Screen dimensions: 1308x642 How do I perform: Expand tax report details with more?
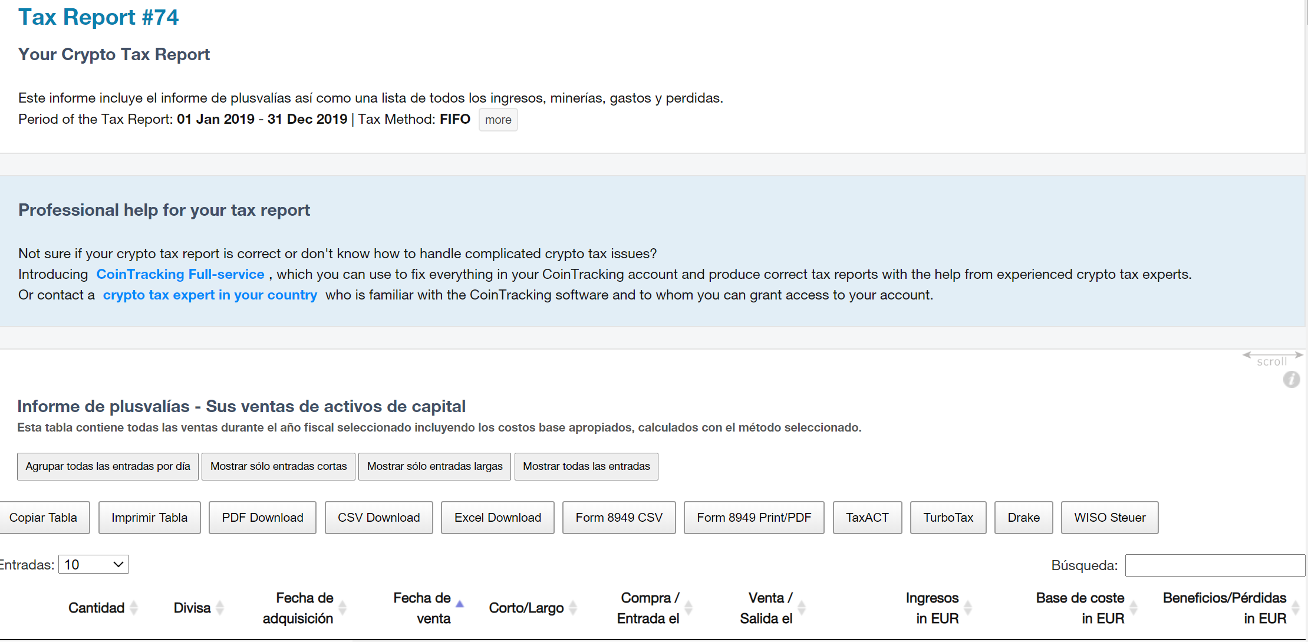498,120
